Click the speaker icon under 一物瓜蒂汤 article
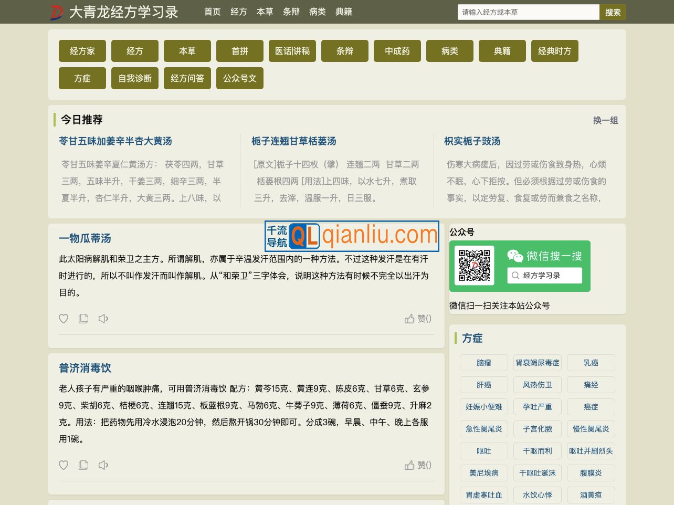The image size is (674, 505). (103, 319)
